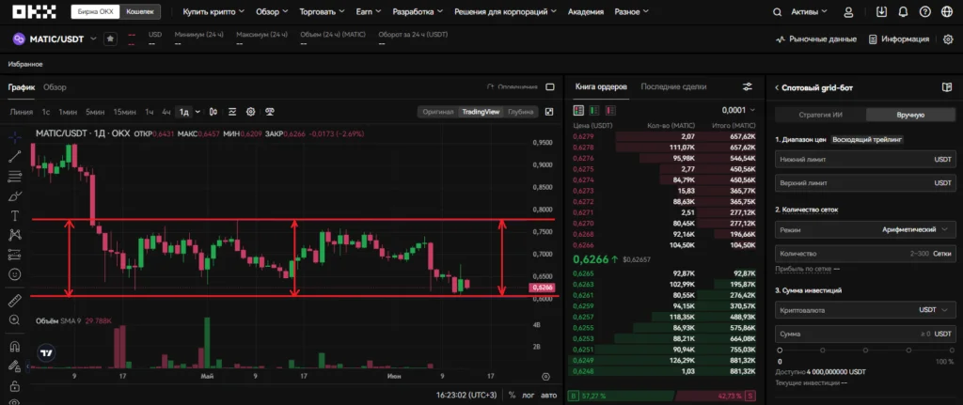This screenshot has height=405, width=963.
Task: Select the forecast and measurement tool
Action: 15,255
